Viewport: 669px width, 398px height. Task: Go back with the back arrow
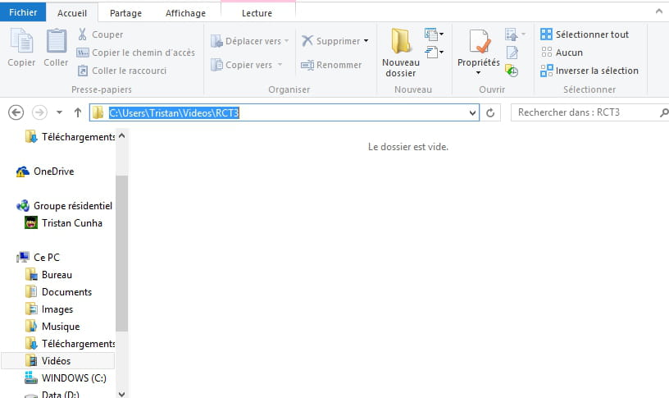point(16,112)
